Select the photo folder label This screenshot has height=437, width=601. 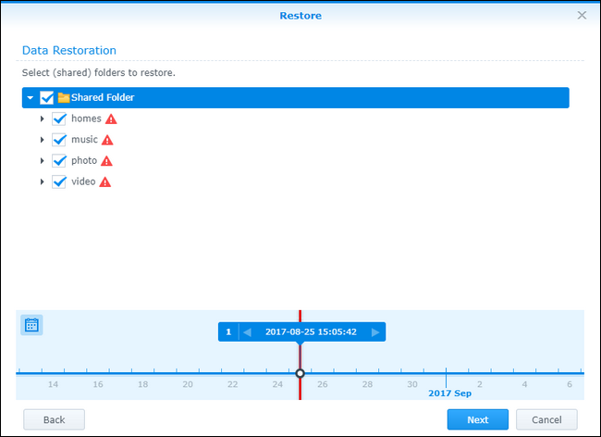coord(84,160)
